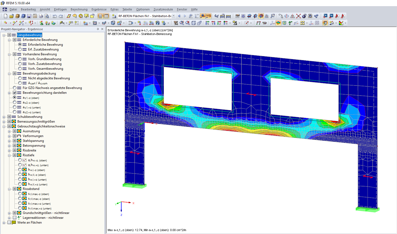
Task: Open the Bearbeiten menu
Action: tap(28, 9)
